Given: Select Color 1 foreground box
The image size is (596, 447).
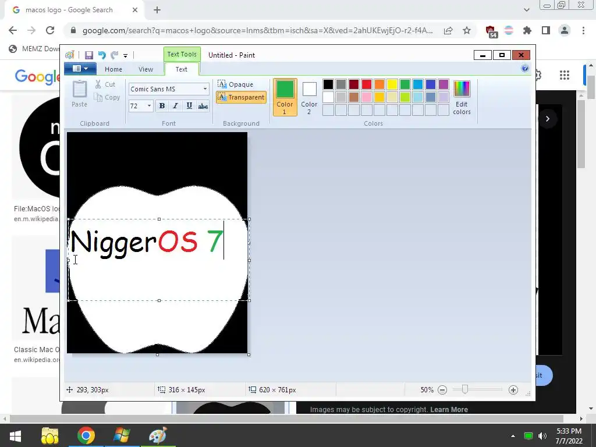Looking at the screenshot, I should [285, 97].
